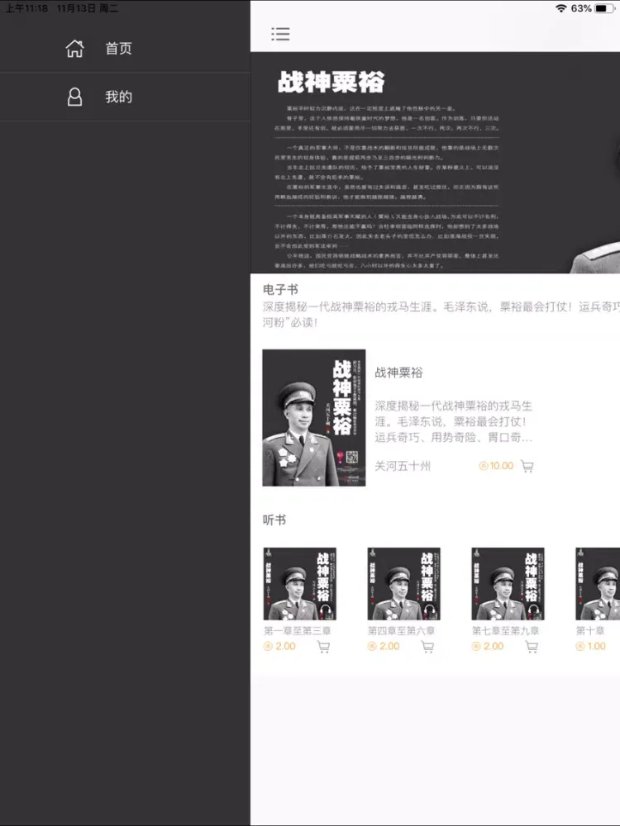This screenshot has width=620, height=826.
Task: Tap the 听书 section heading
Action: (x=274, y=520)
